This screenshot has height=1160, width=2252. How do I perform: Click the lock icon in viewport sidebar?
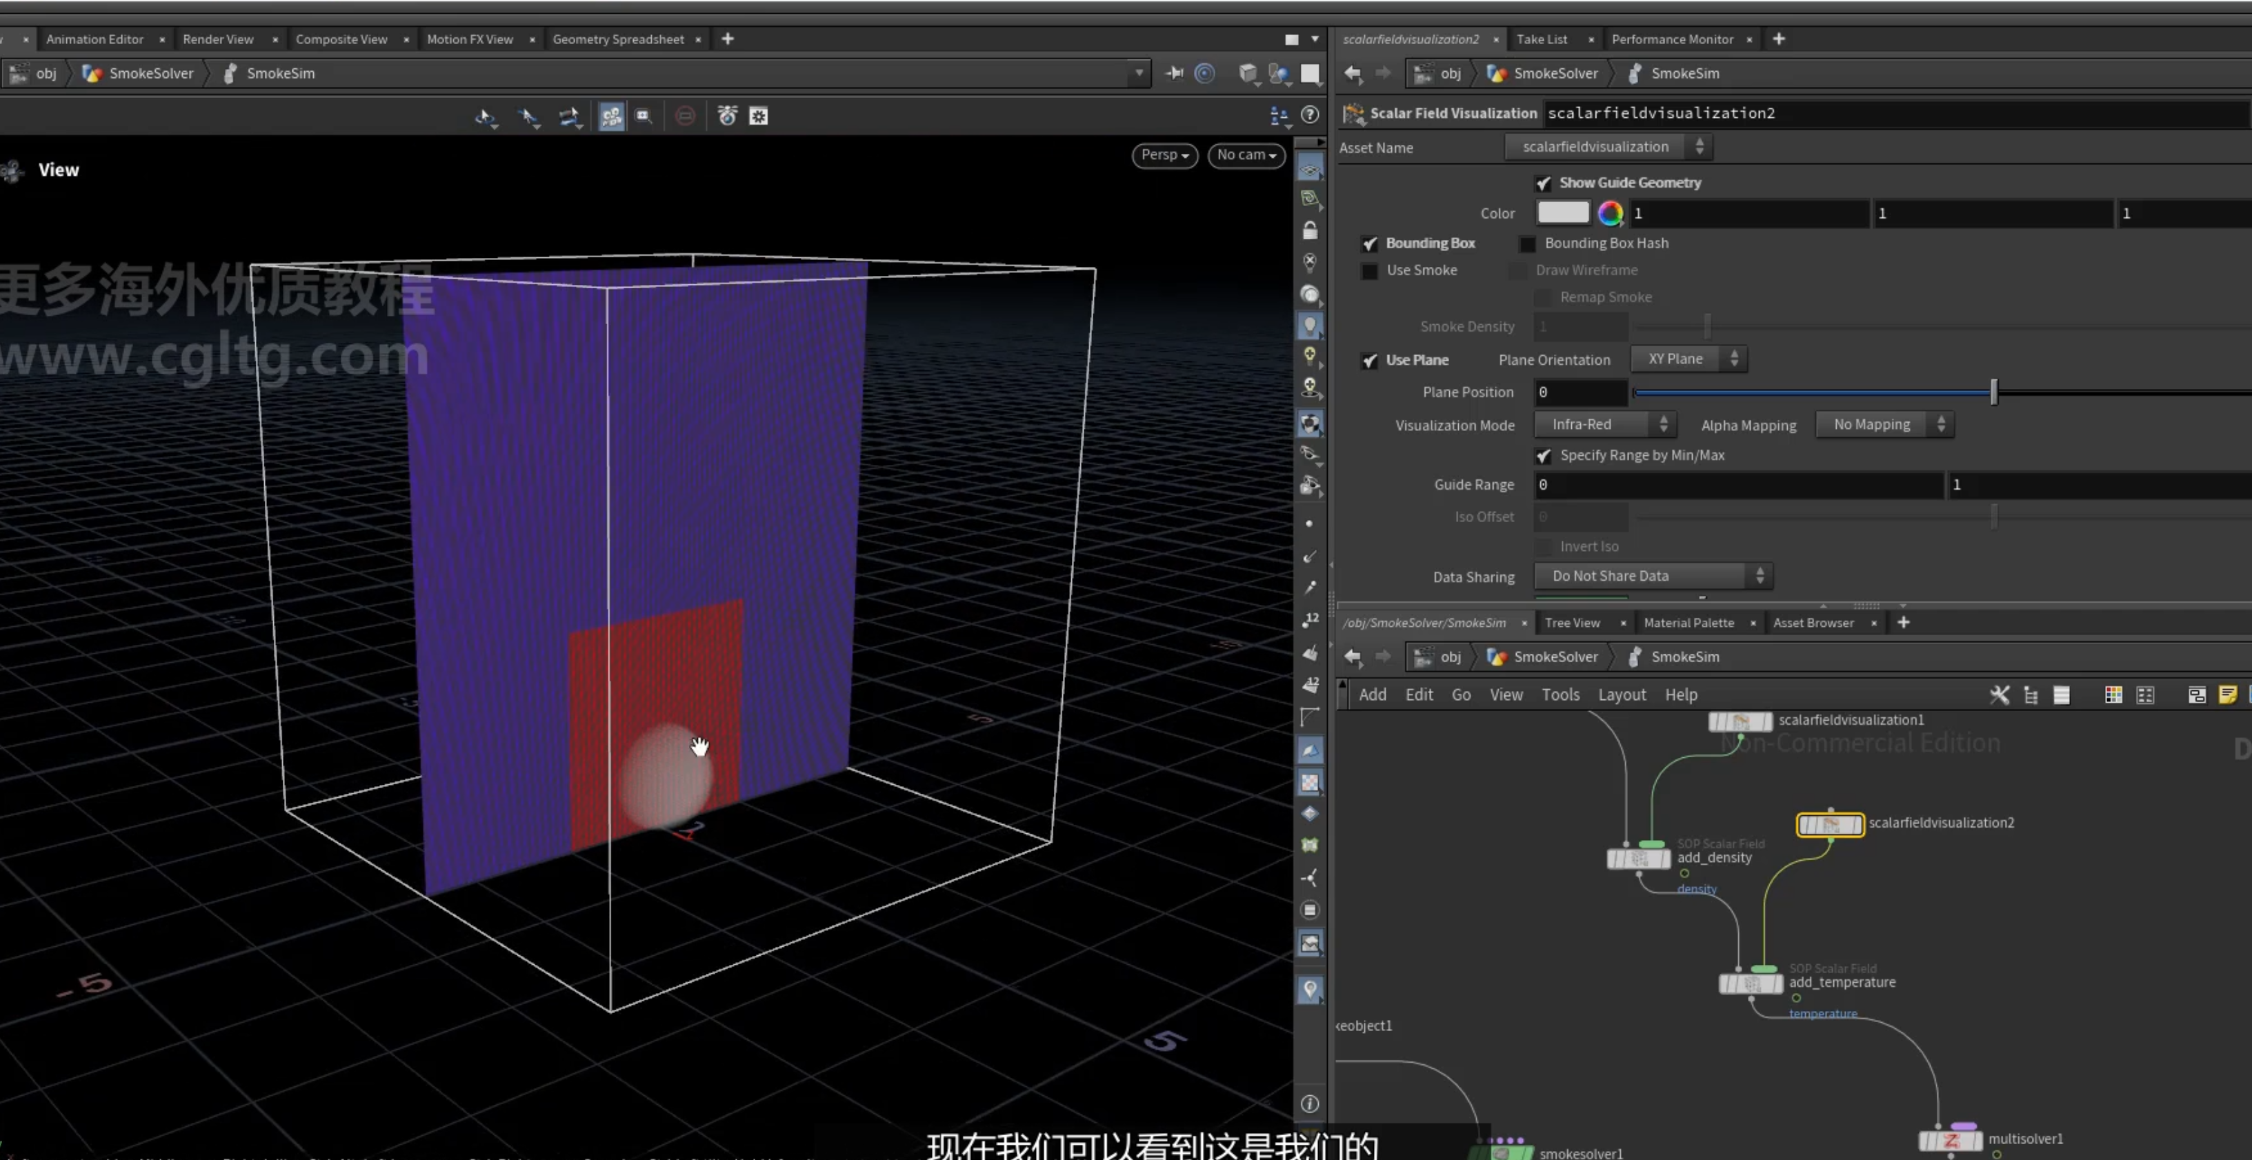point(1310,231)
